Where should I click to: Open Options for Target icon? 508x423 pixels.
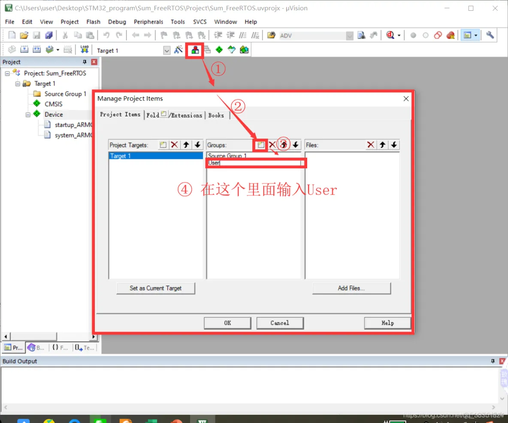178,50
